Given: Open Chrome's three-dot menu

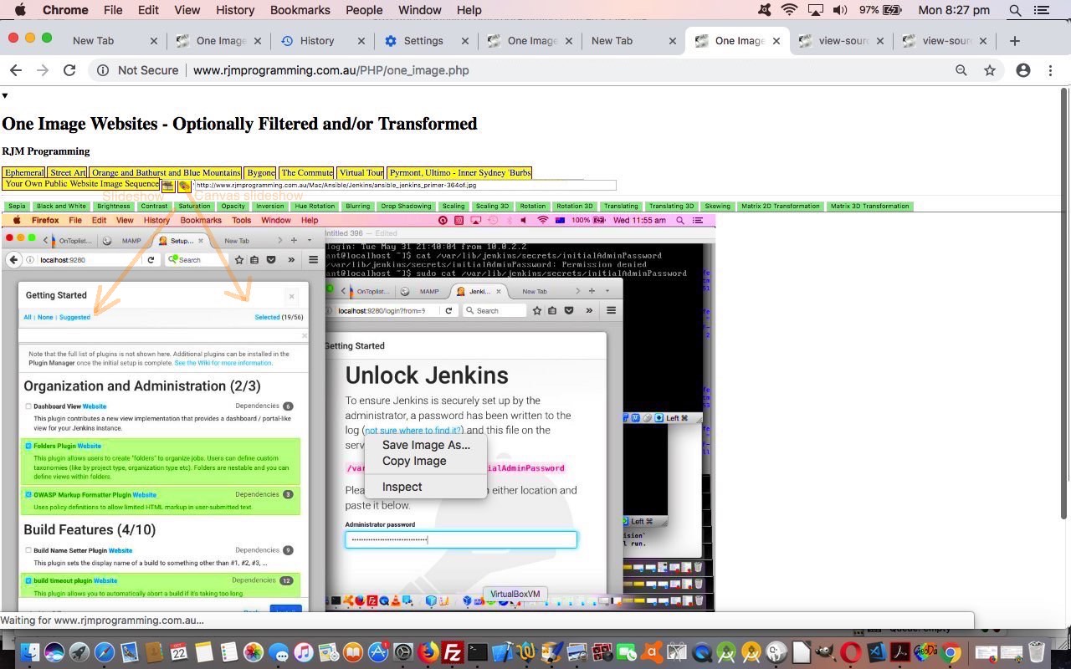Looking at the screenshot, I should 1050,70.
